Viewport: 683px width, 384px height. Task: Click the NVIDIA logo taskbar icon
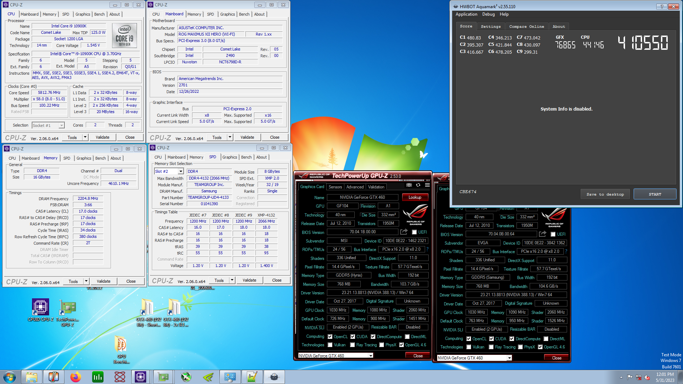point(208,377)
